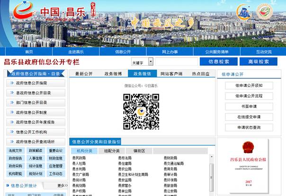Switch to the 政务微博 tab
The image size is (286, 196).
click(113, 74)
